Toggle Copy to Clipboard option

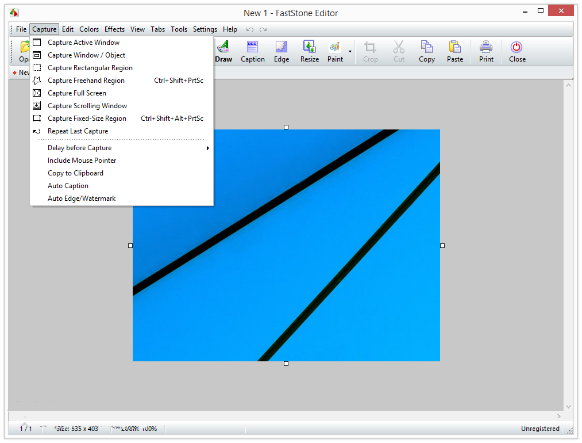point(75,173)
